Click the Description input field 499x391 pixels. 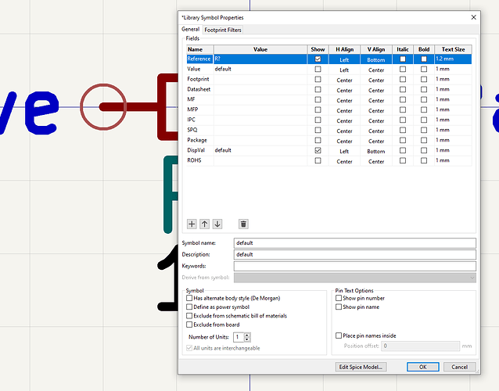355,254
